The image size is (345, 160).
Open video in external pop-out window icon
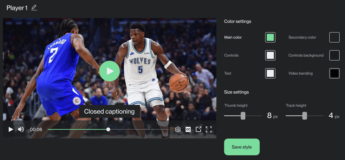198,129
